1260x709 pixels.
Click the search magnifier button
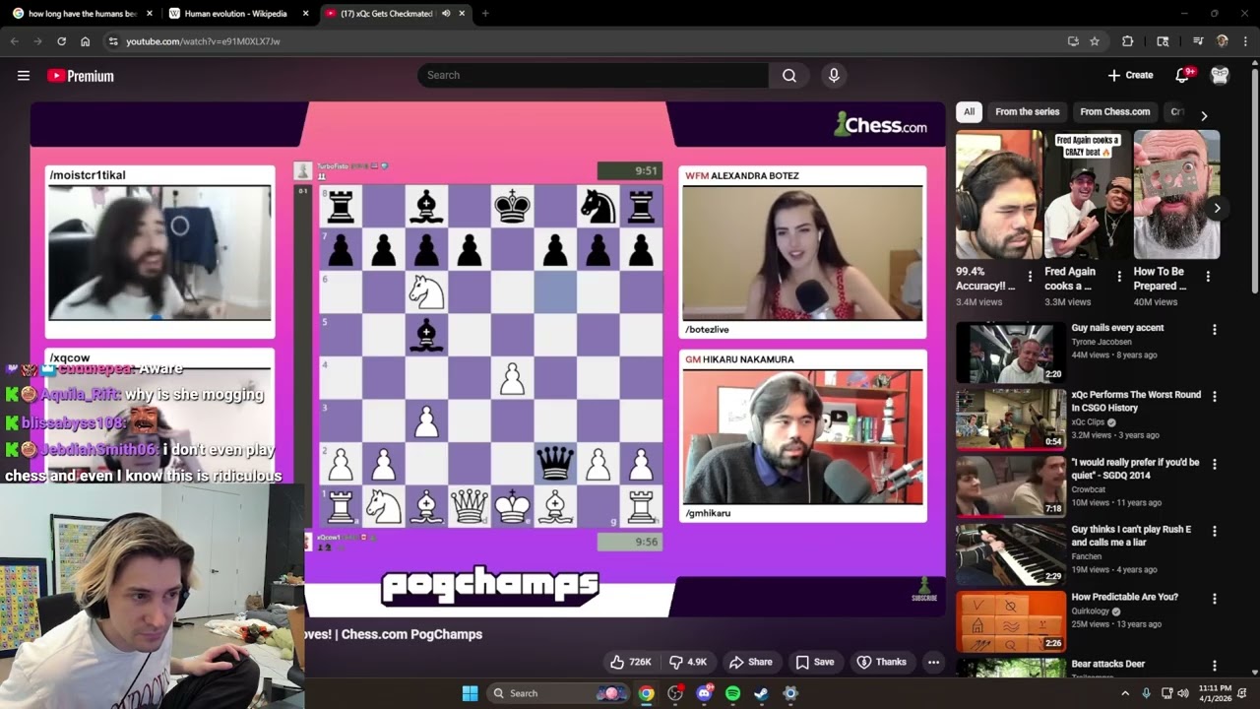point(789,76)
